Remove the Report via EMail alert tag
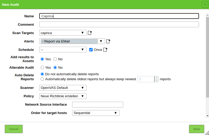The height and width of the screenshot is (135, 209). coord(43,41)
